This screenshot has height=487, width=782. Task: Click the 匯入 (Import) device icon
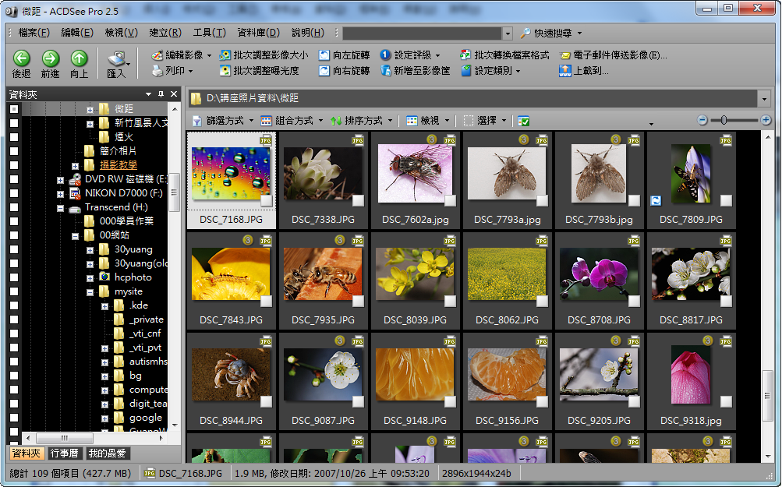[116, 58]
